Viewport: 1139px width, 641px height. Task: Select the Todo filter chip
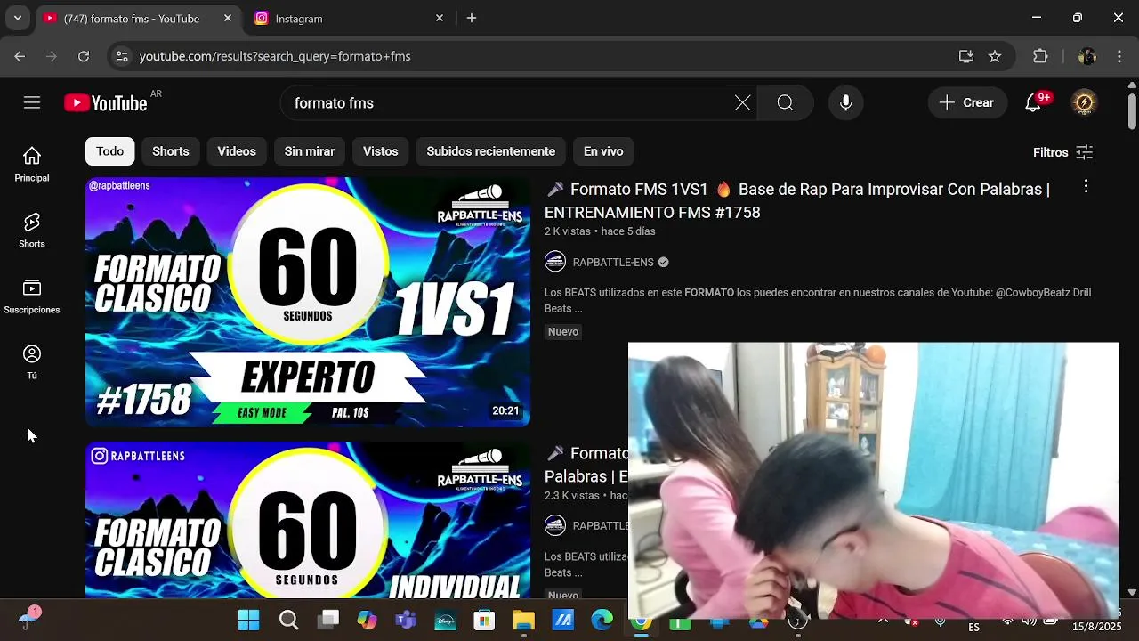coord(110,151)
